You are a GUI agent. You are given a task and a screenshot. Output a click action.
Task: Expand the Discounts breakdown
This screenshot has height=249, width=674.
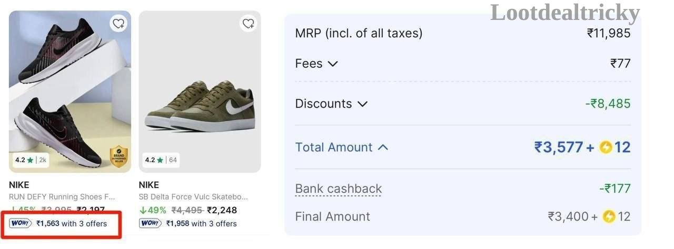coord(331,103)
